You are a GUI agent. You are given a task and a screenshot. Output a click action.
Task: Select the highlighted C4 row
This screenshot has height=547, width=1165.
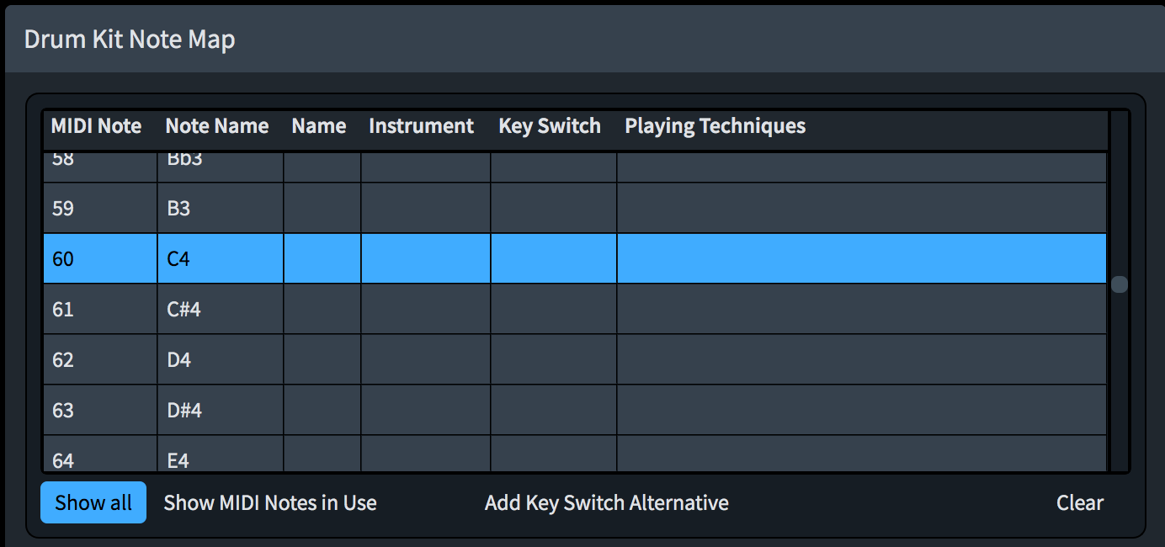[575, 258]
